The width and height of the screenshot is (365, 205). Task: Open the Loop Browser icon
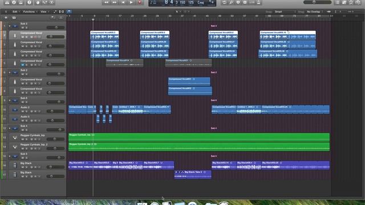[x=351, y=2]
